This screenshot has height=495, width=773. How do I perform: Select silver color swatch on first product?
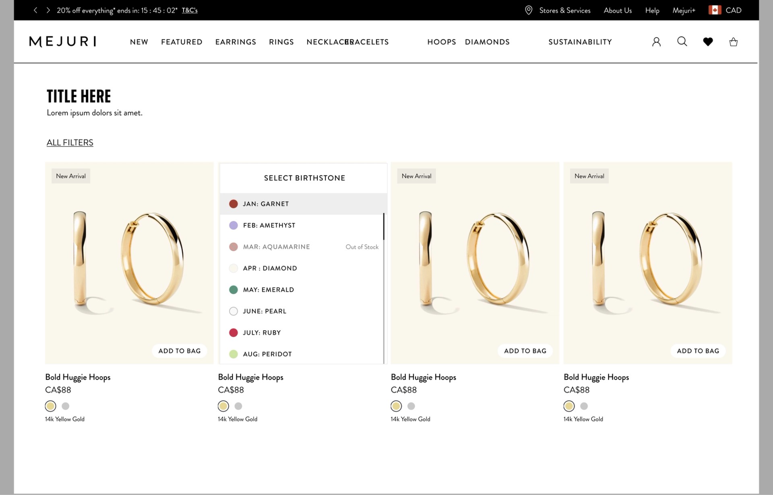click(x=66, y=406)
